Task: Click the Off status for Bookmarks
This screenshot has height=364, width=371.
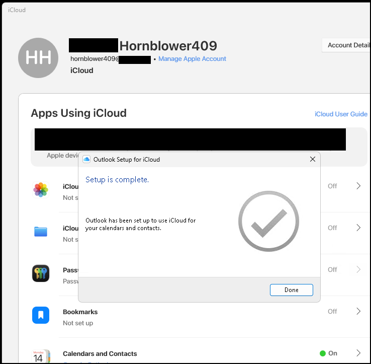Action: (x=332, y=311)
